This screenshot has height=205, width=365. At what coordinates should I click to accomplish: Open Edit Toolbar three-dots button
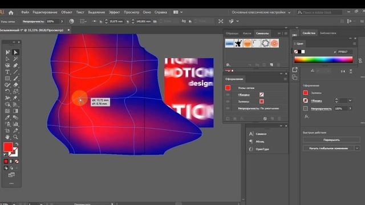pyautogui.click(x=11, y=183)
